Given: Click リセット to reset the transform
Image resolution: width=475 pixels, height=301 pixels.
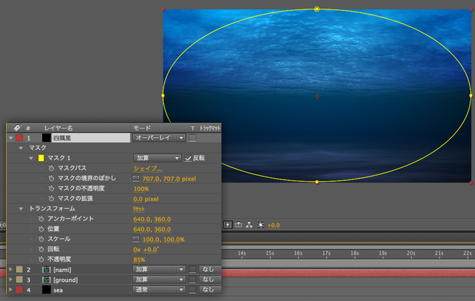Looking at the screenshot, I should click(x=139, y=209).
